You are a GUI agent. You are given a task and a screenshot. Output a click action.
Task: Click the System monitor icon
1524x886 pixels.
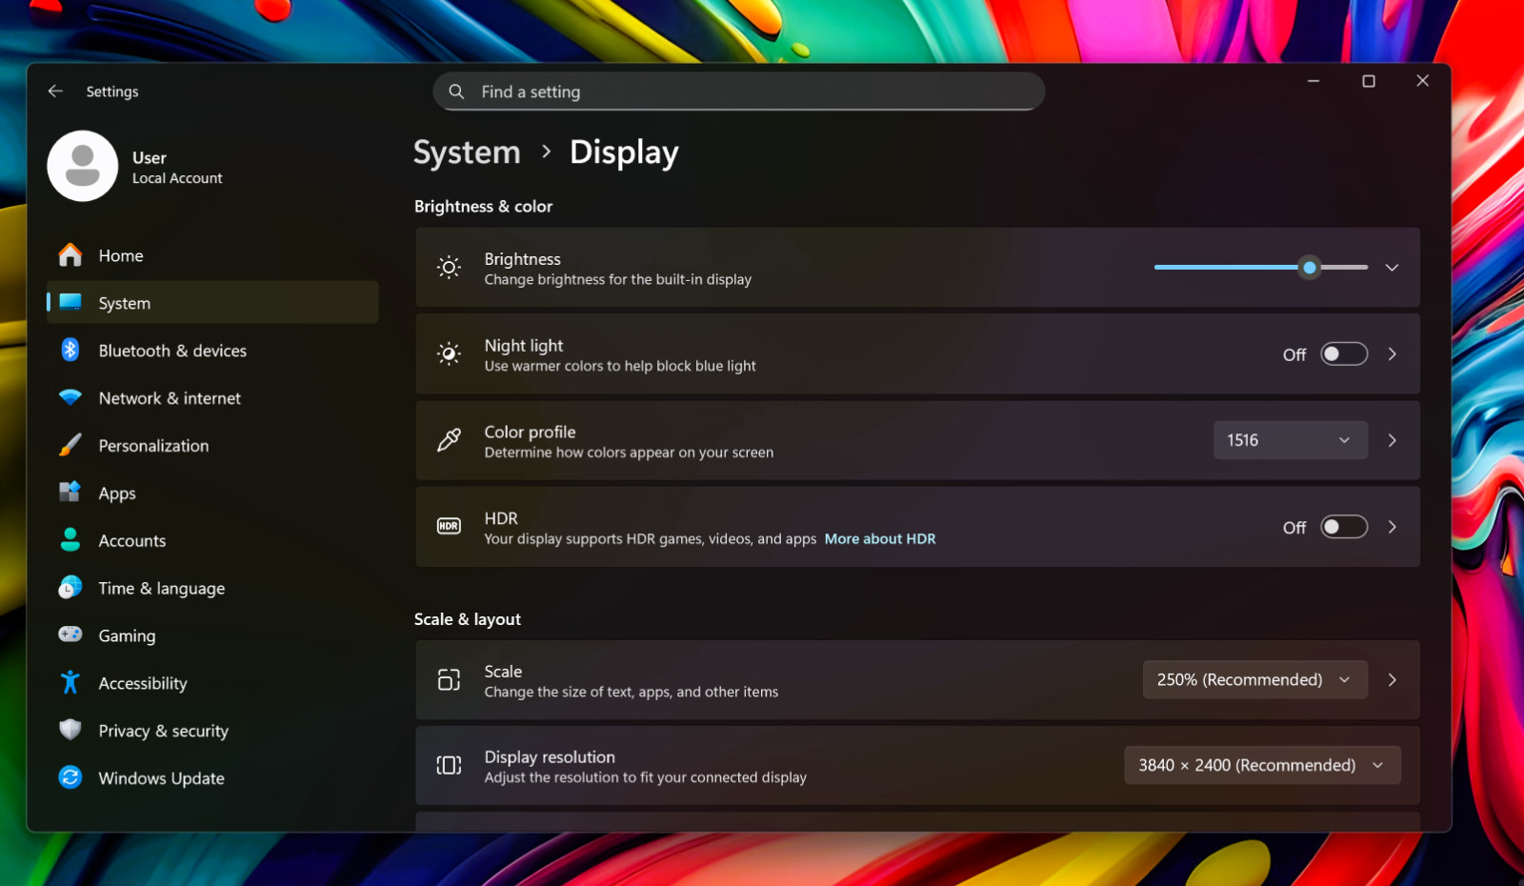click(70, 302)
